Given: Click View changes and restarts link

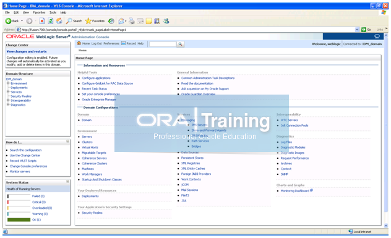Looking at the screenshot, I should tap(27, 51).
